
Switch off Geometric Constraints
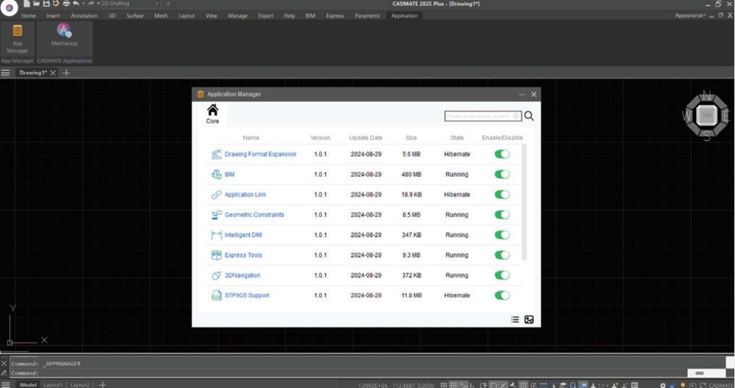point(502,215)
